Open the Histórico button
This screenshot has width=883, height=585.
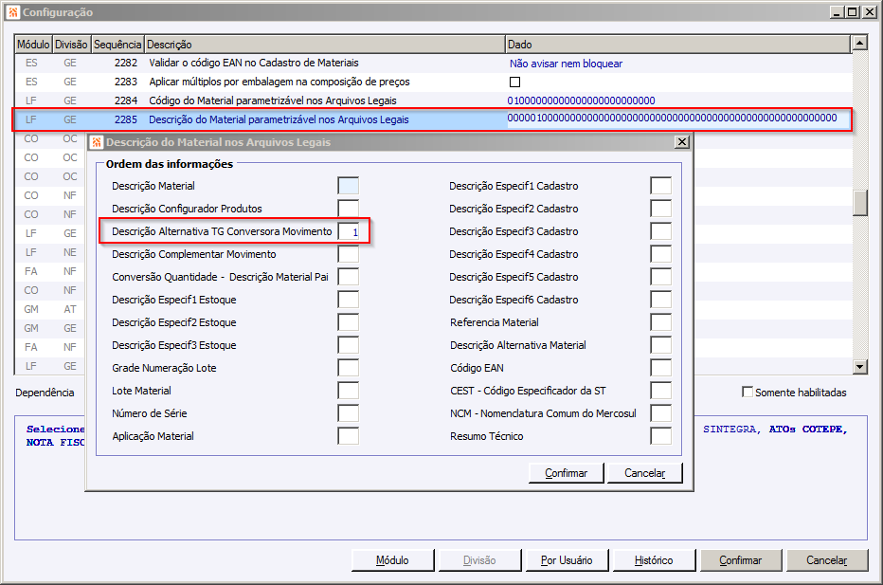coord(654,560)
